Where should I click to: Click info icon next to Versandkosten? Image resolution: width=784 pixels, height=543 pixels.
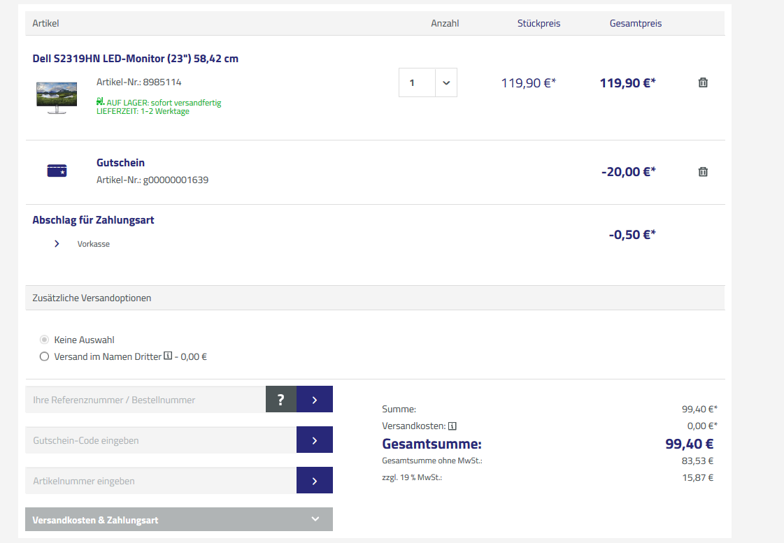pos(452,426)
